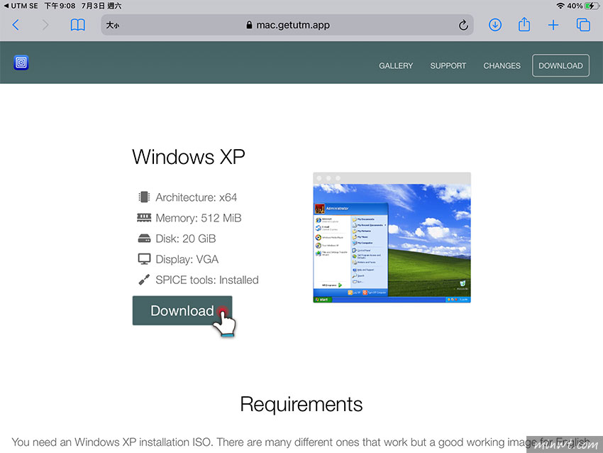603x453 pixels.
Task: Click the battery status indicator
Action: point(591,6)
